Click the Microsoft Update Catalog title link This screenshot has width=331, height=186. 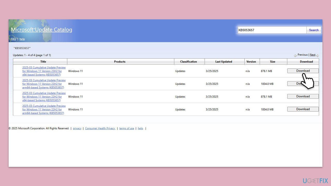click(x=41, y=30)
